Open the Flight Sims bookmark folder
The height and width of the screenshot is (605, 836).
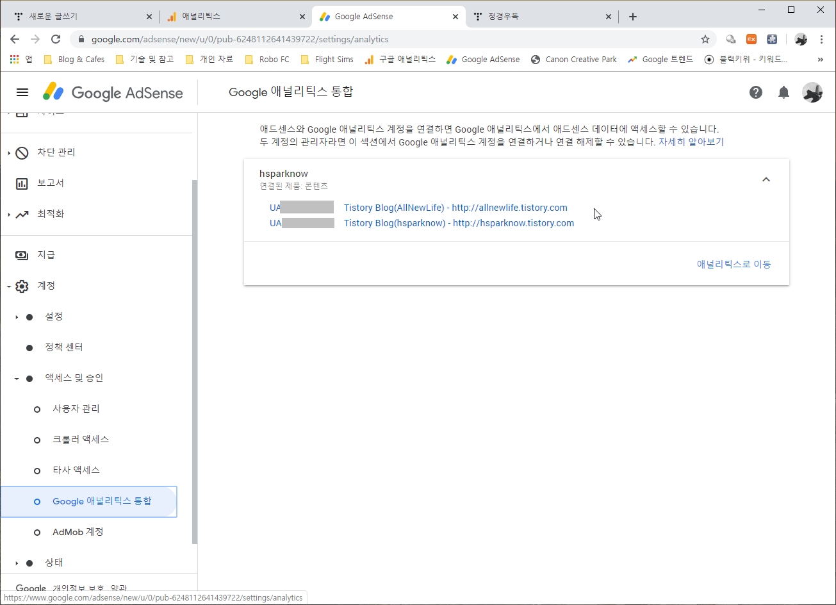point(327,60)
